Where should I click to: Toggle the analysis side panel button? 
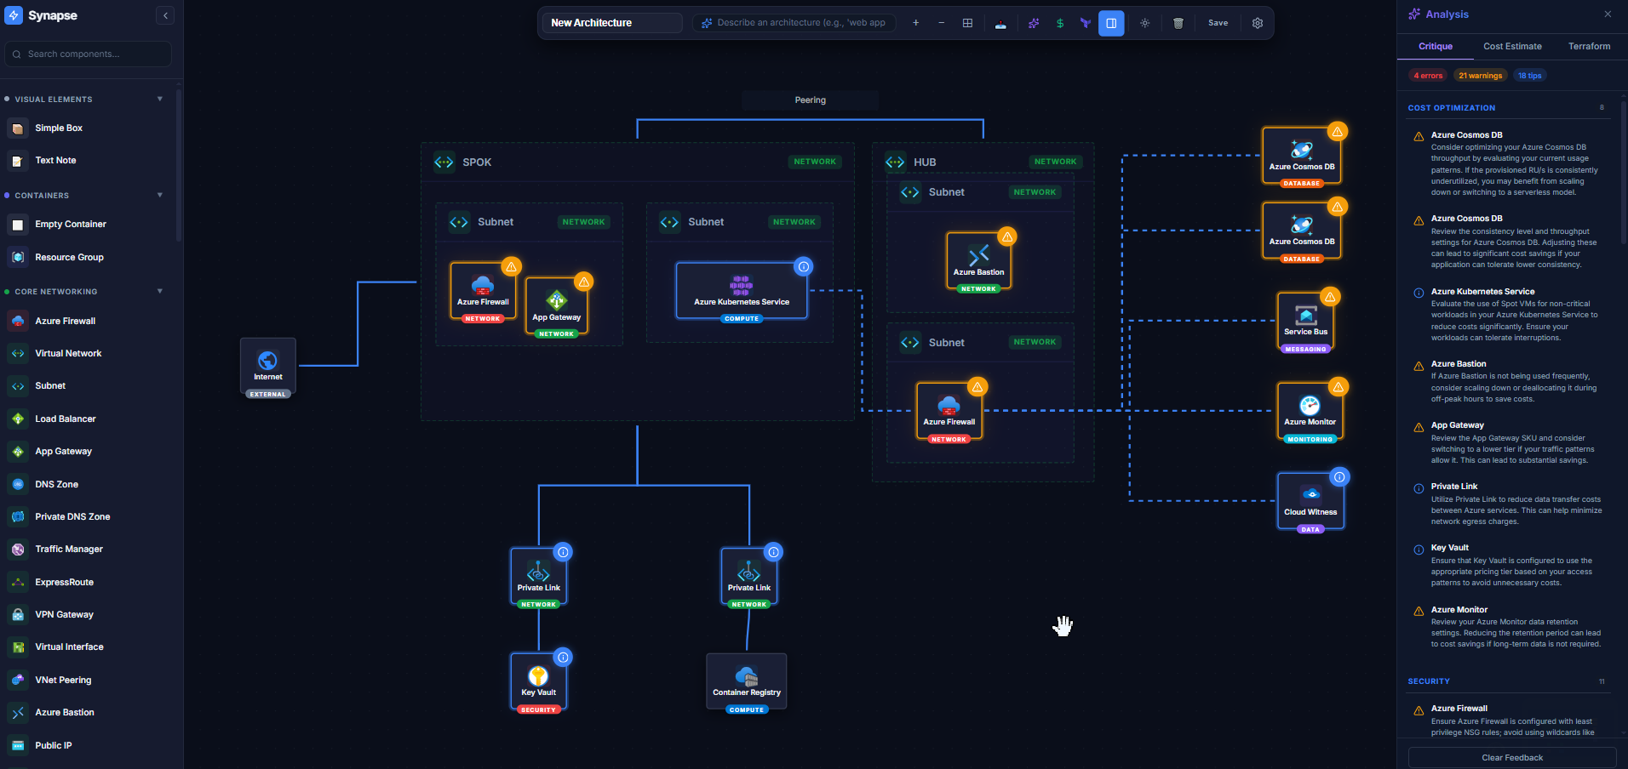pos(1111,23)
